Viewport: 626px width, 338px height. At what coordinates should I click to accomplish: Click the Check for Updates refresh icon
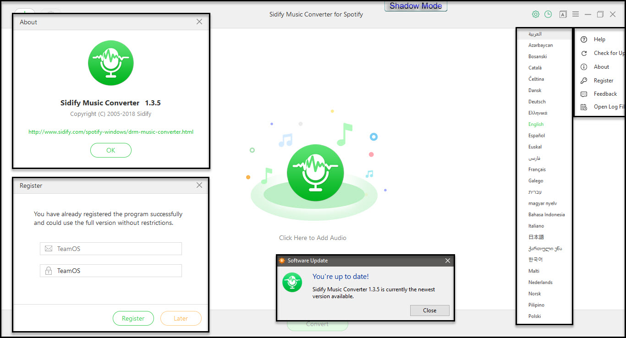[x=584, y=53]
